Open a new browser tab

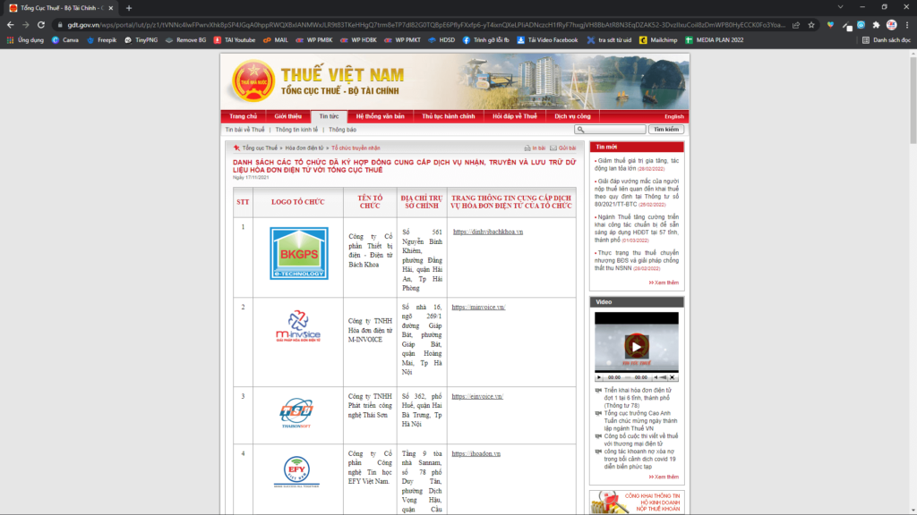pos(129,8)
